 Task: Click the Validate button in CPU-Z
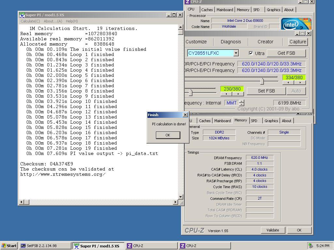pyautogui.click(x=273, y=230)
